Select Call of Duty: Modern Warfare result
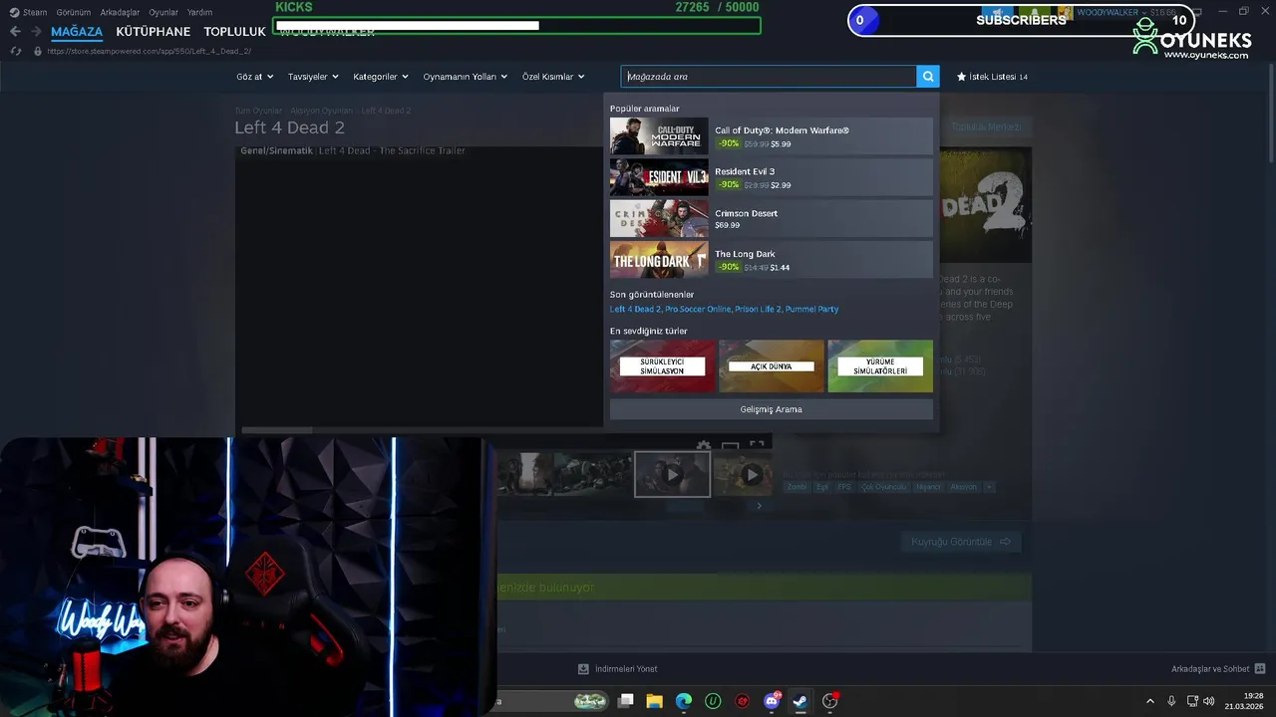Image resolution: width=1276 pixels, height=717 pixels. [x=772, y=136]
